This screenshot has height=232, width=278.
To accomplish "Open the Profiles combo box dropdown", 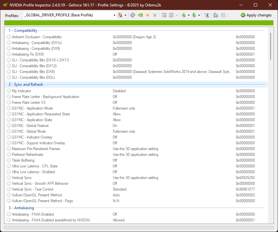I will coord(114,15).
